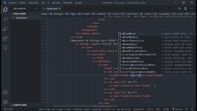The image size is (197, 111).
Task: Choose vAlertClosableIcon suggestion
Action: [156, 51]
